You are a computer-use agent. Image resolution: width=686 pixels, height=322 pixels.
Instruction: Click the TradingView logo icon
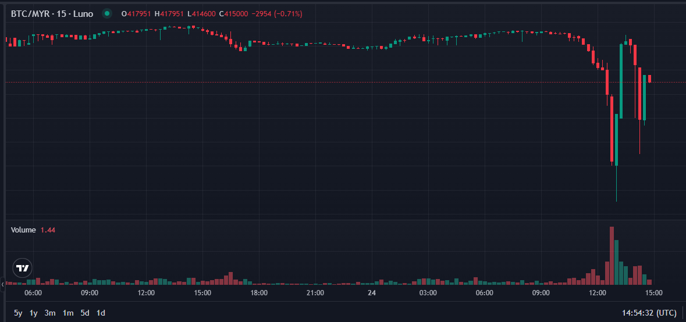(x=23, y=268)
